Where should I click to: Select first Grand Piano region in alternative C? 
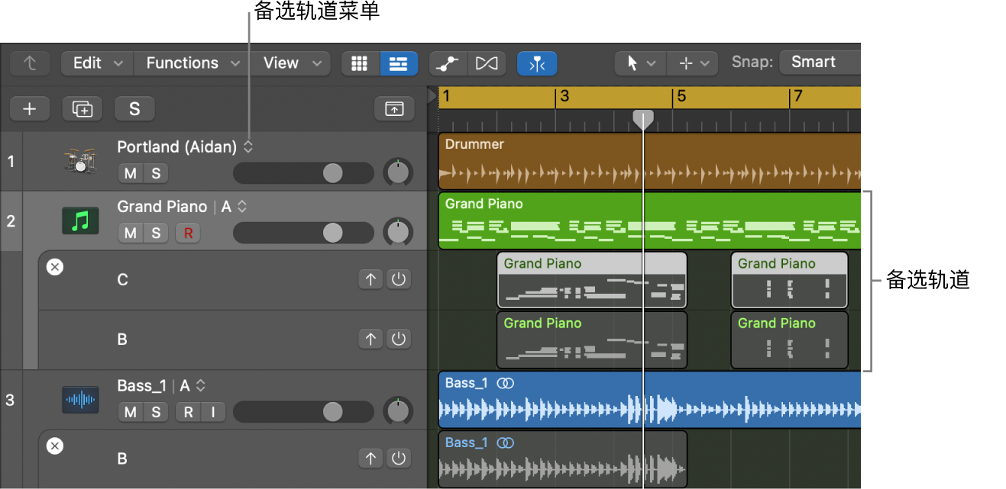click(x=592, y=280)
